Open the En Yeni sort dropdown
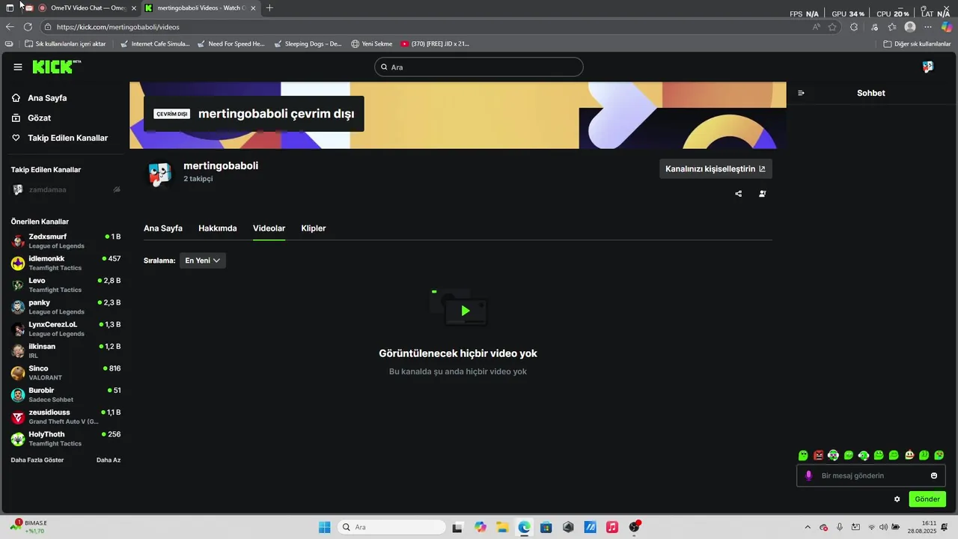 [x=202, y=261]
